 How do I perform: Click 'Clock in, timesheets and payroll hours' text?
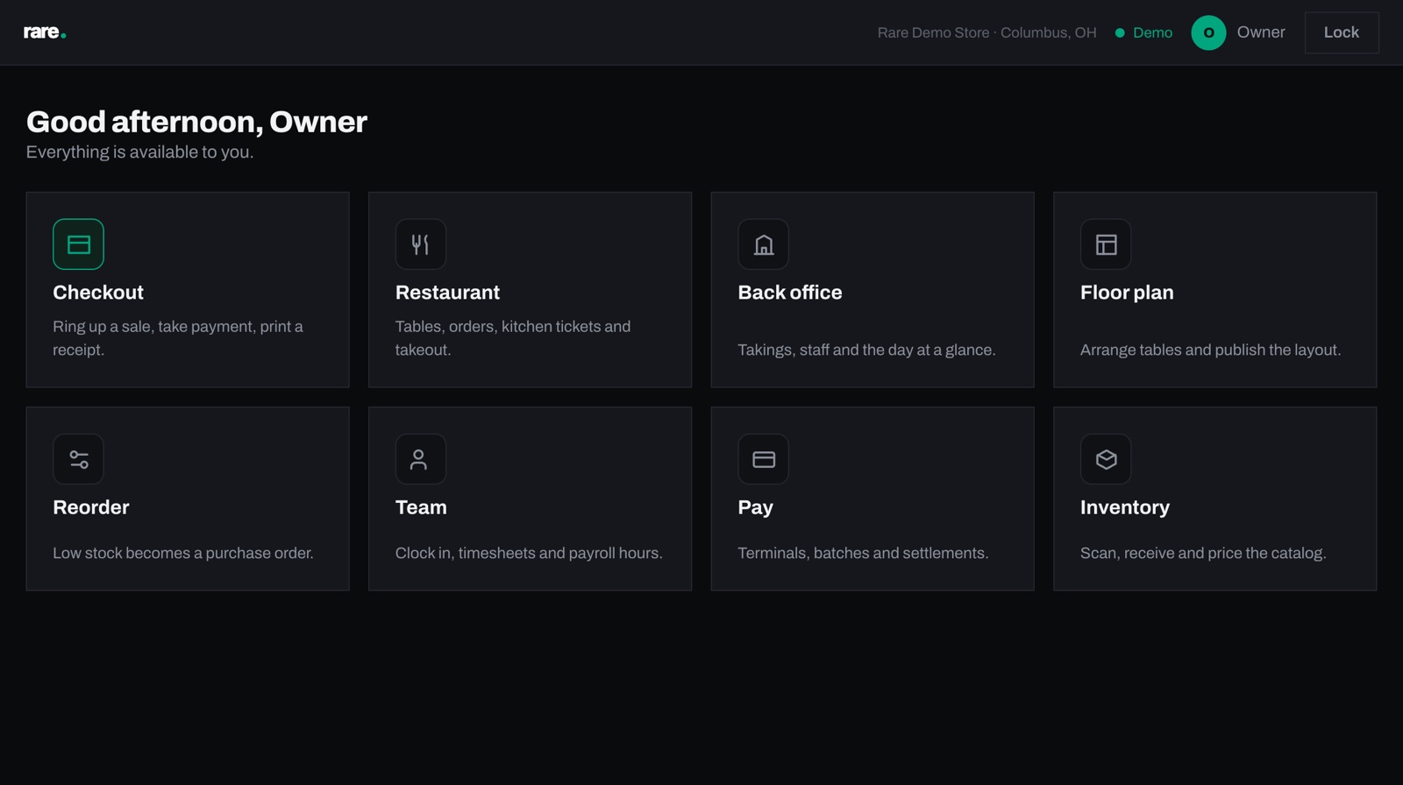[529, 553]
